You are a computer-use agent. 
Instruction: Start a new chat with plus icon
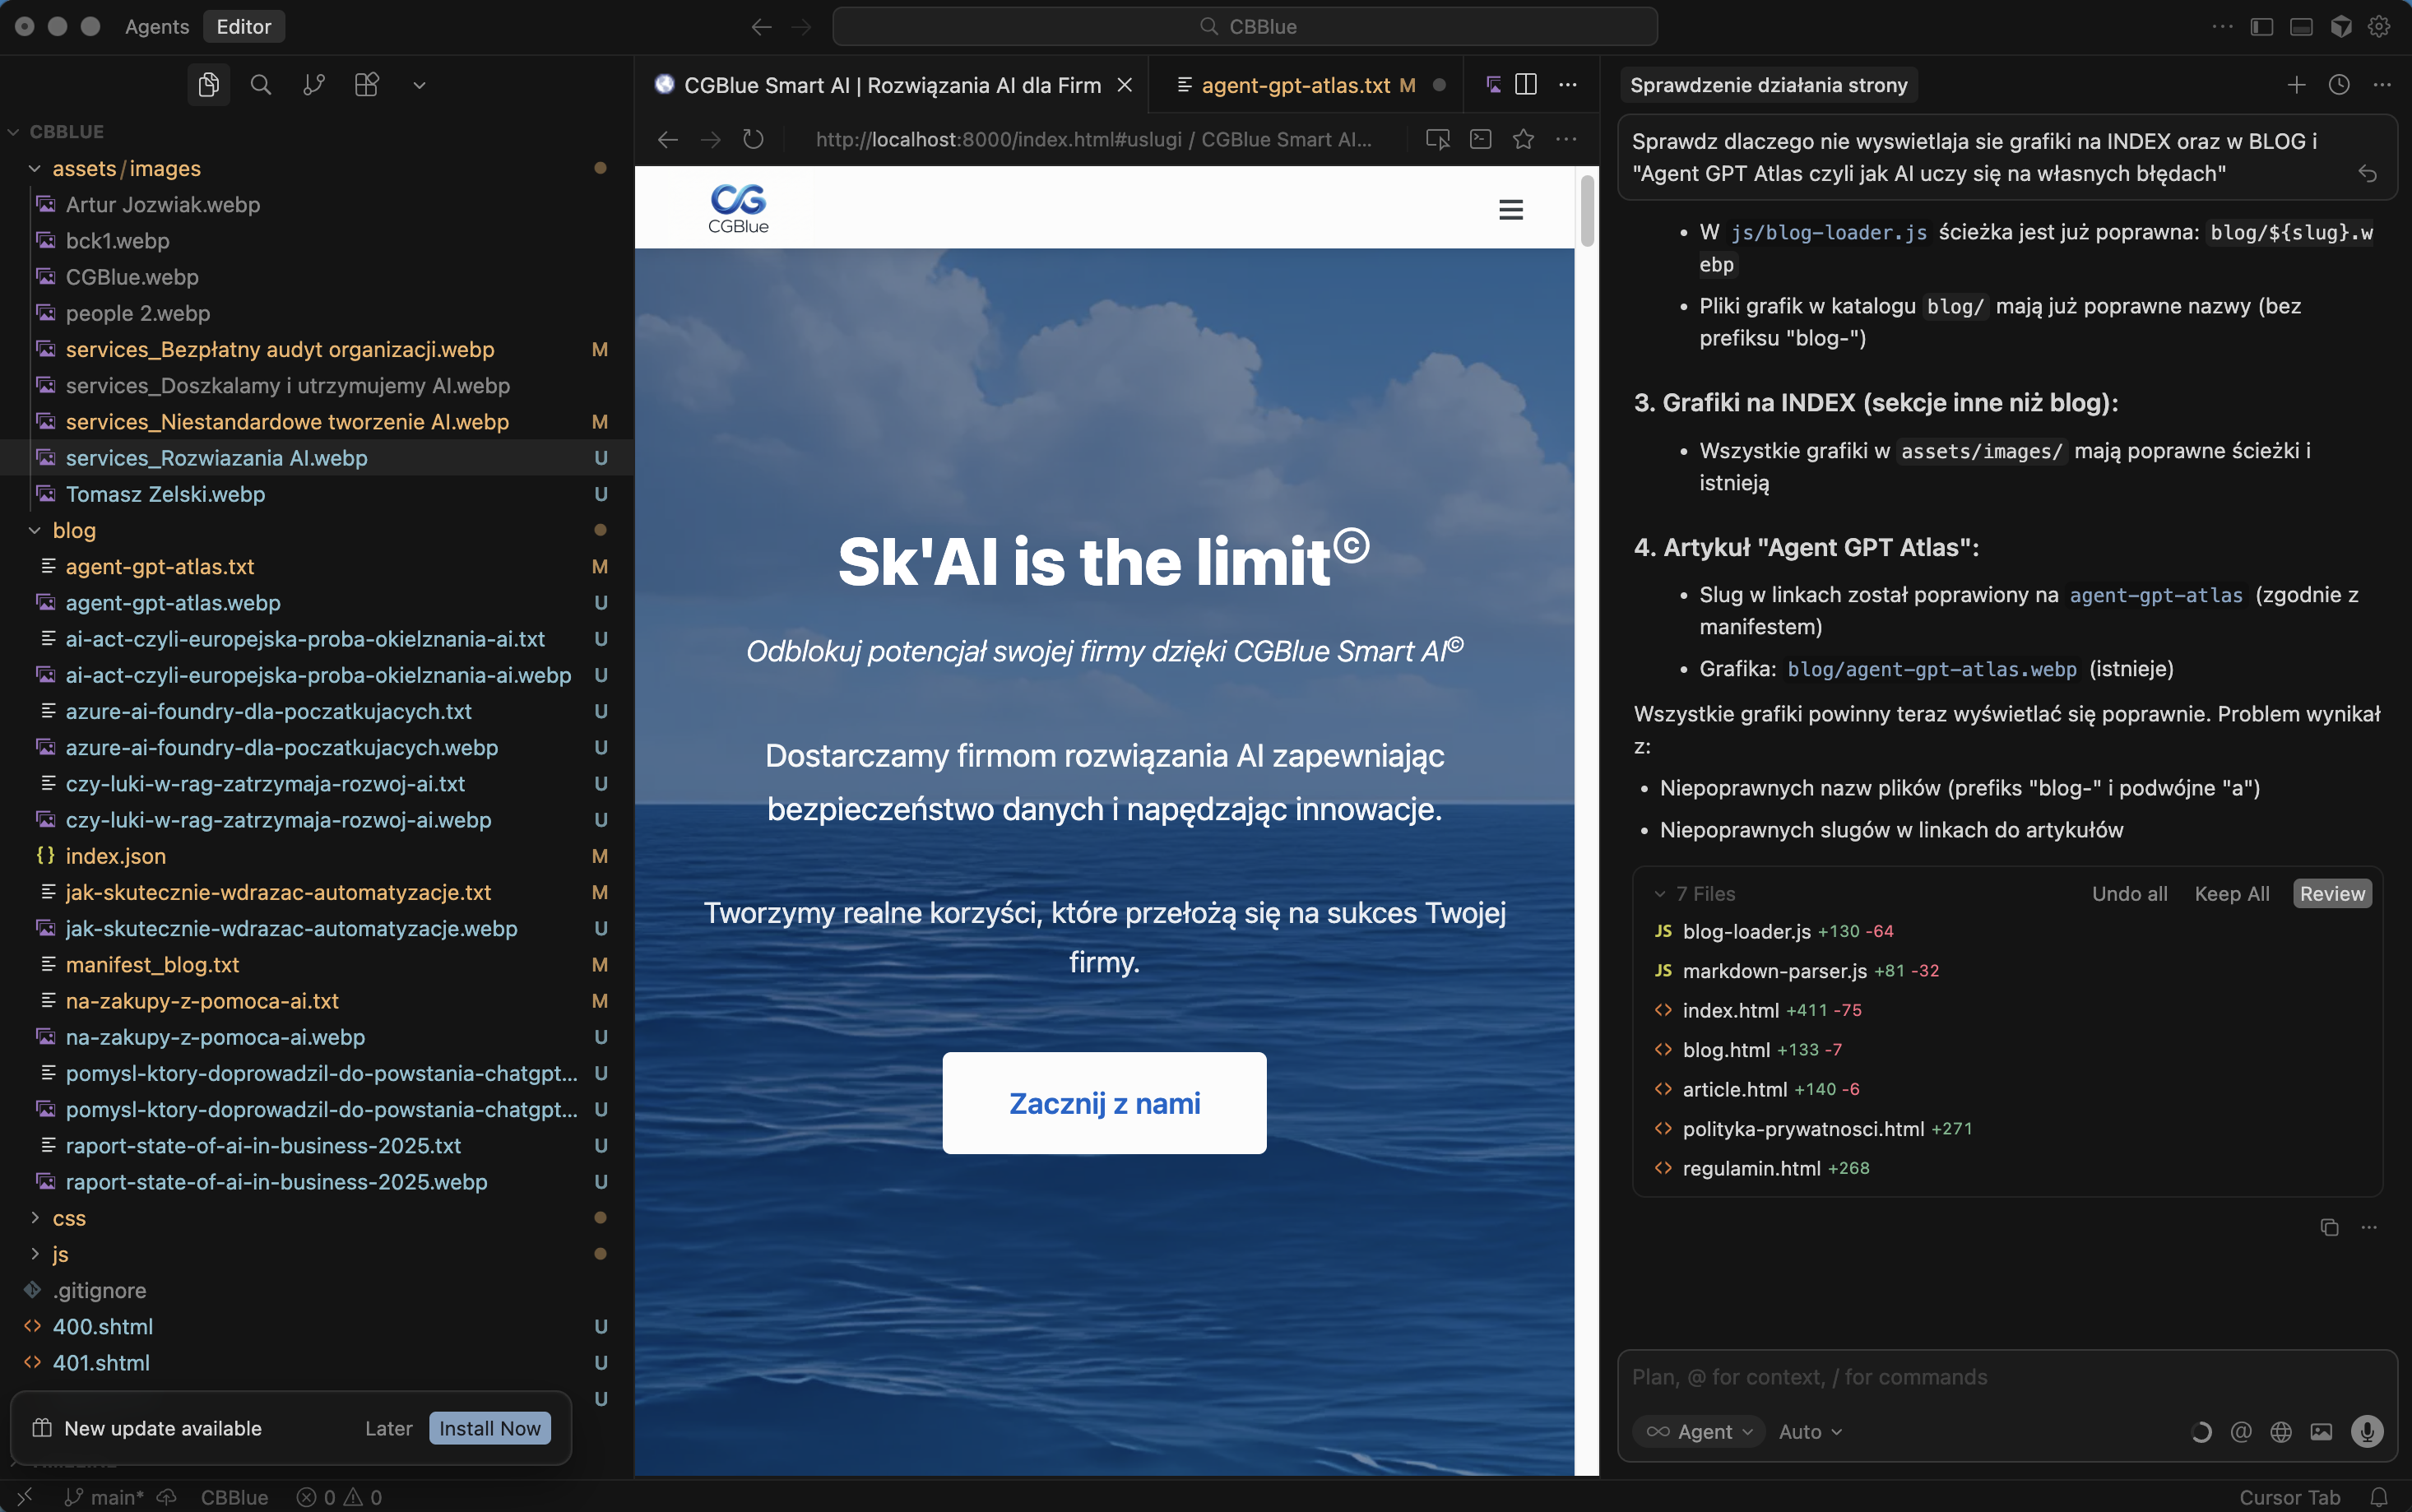click(x=2297, y=85)
